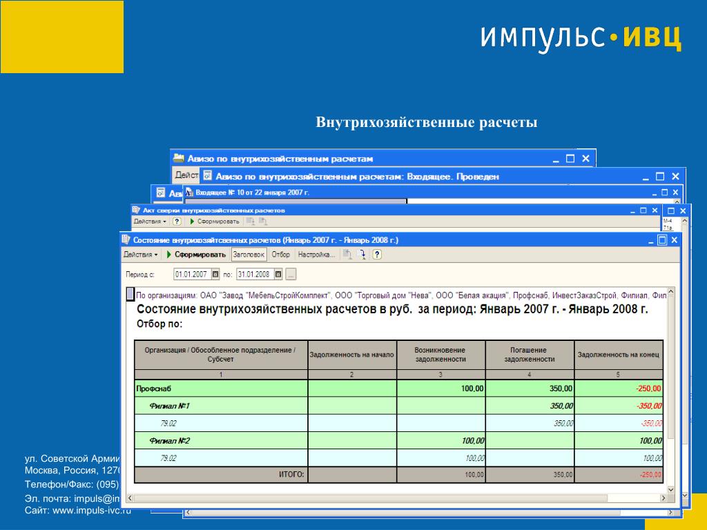707x530 pixels.
Task: Click report horizontal scroll-right arrow
Action: coord(664,498)
